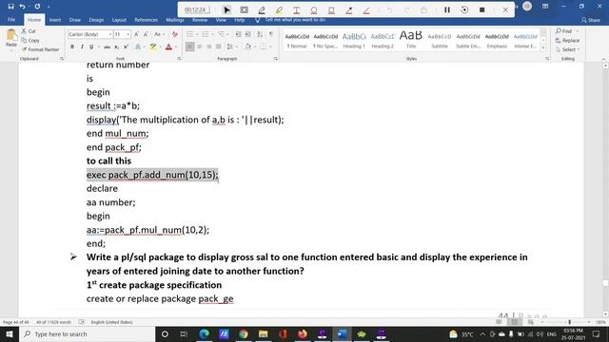
Task: Click Replace in the Editing group
Action: click(x=567, y=40)
